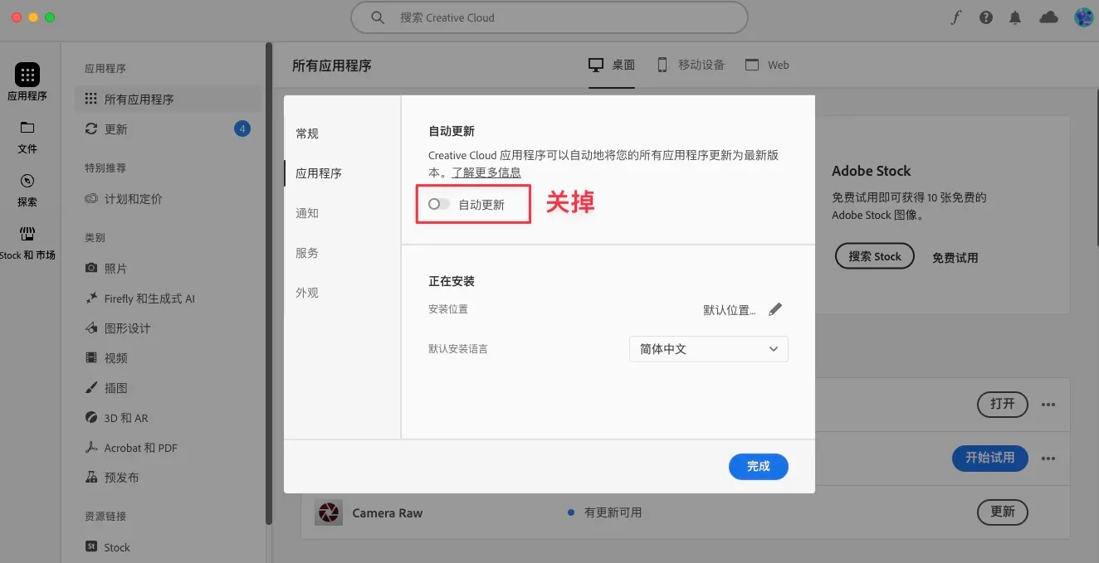Select the Acrobat 和 PDF category
The width and height of the screenshot is (1099, 563).
[x=169, y=447]
